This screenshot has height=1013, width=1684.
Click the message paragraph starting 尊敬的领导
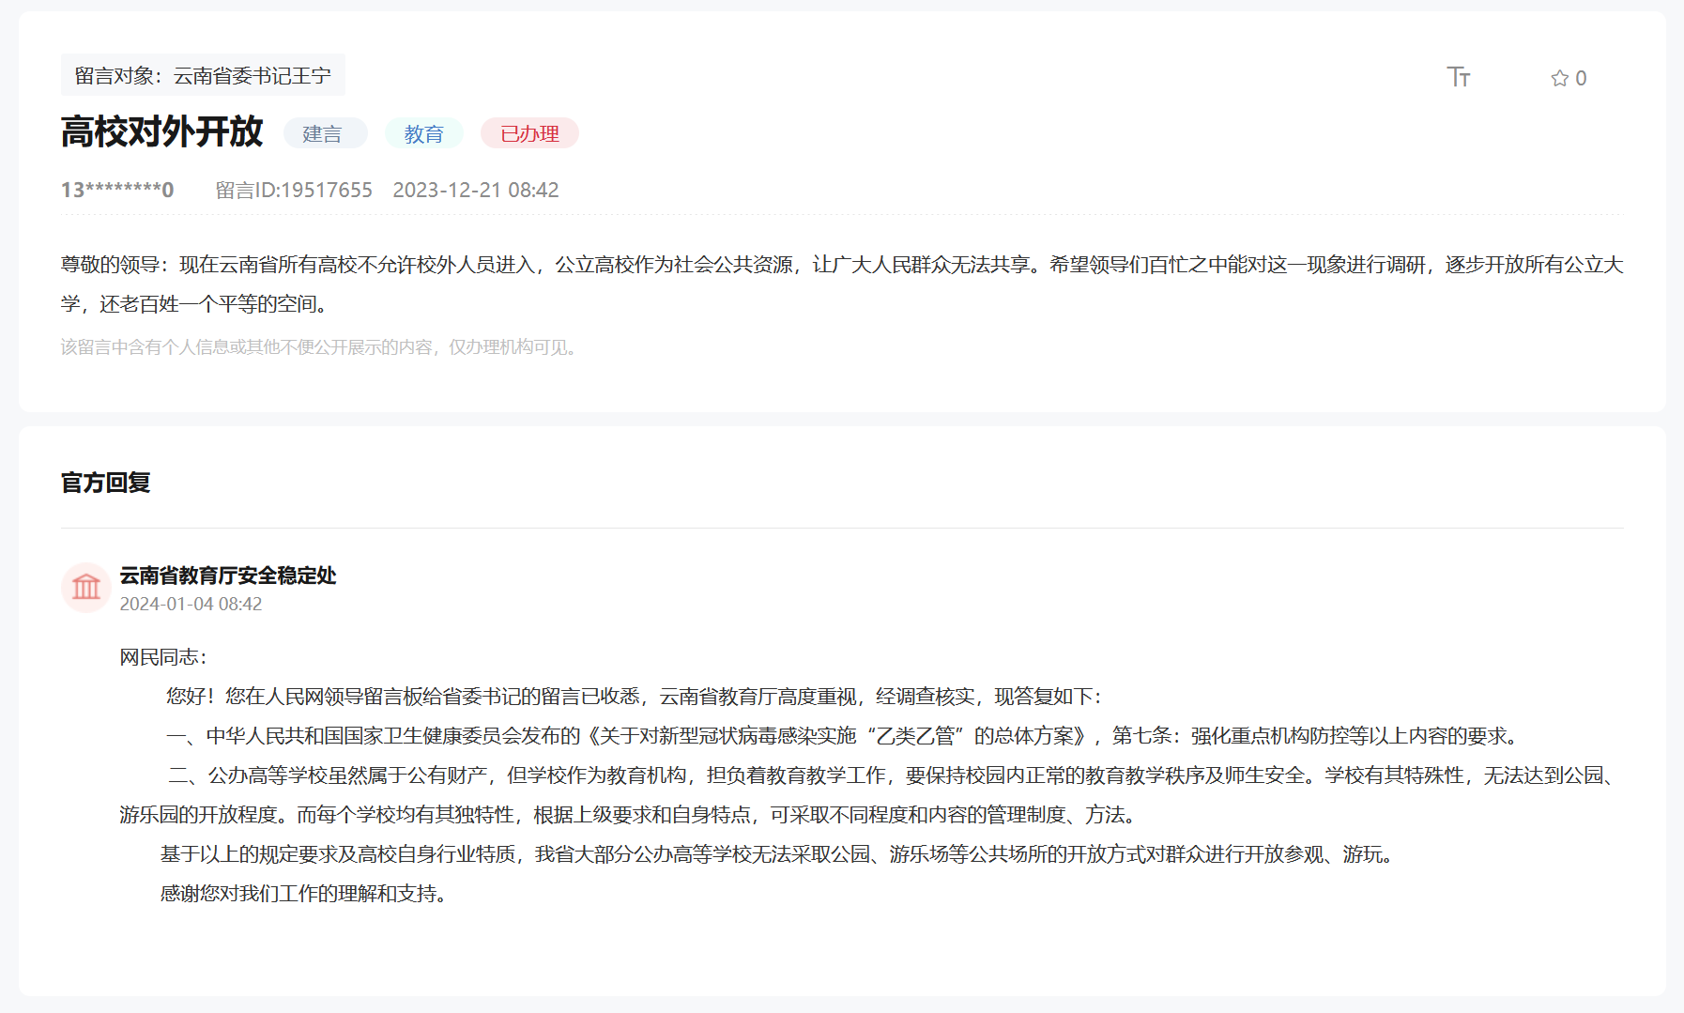pyautogui.click(x=842, y=284)
